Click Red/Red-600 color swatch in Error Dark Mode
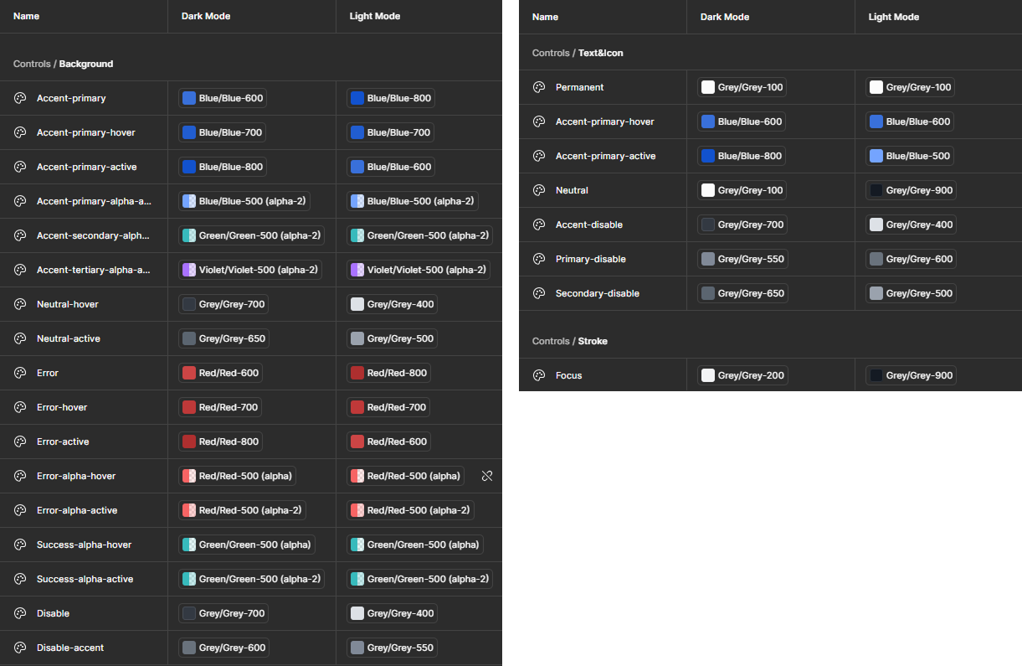This screenshot has height=666, width=1022. (x=189, y=373)
